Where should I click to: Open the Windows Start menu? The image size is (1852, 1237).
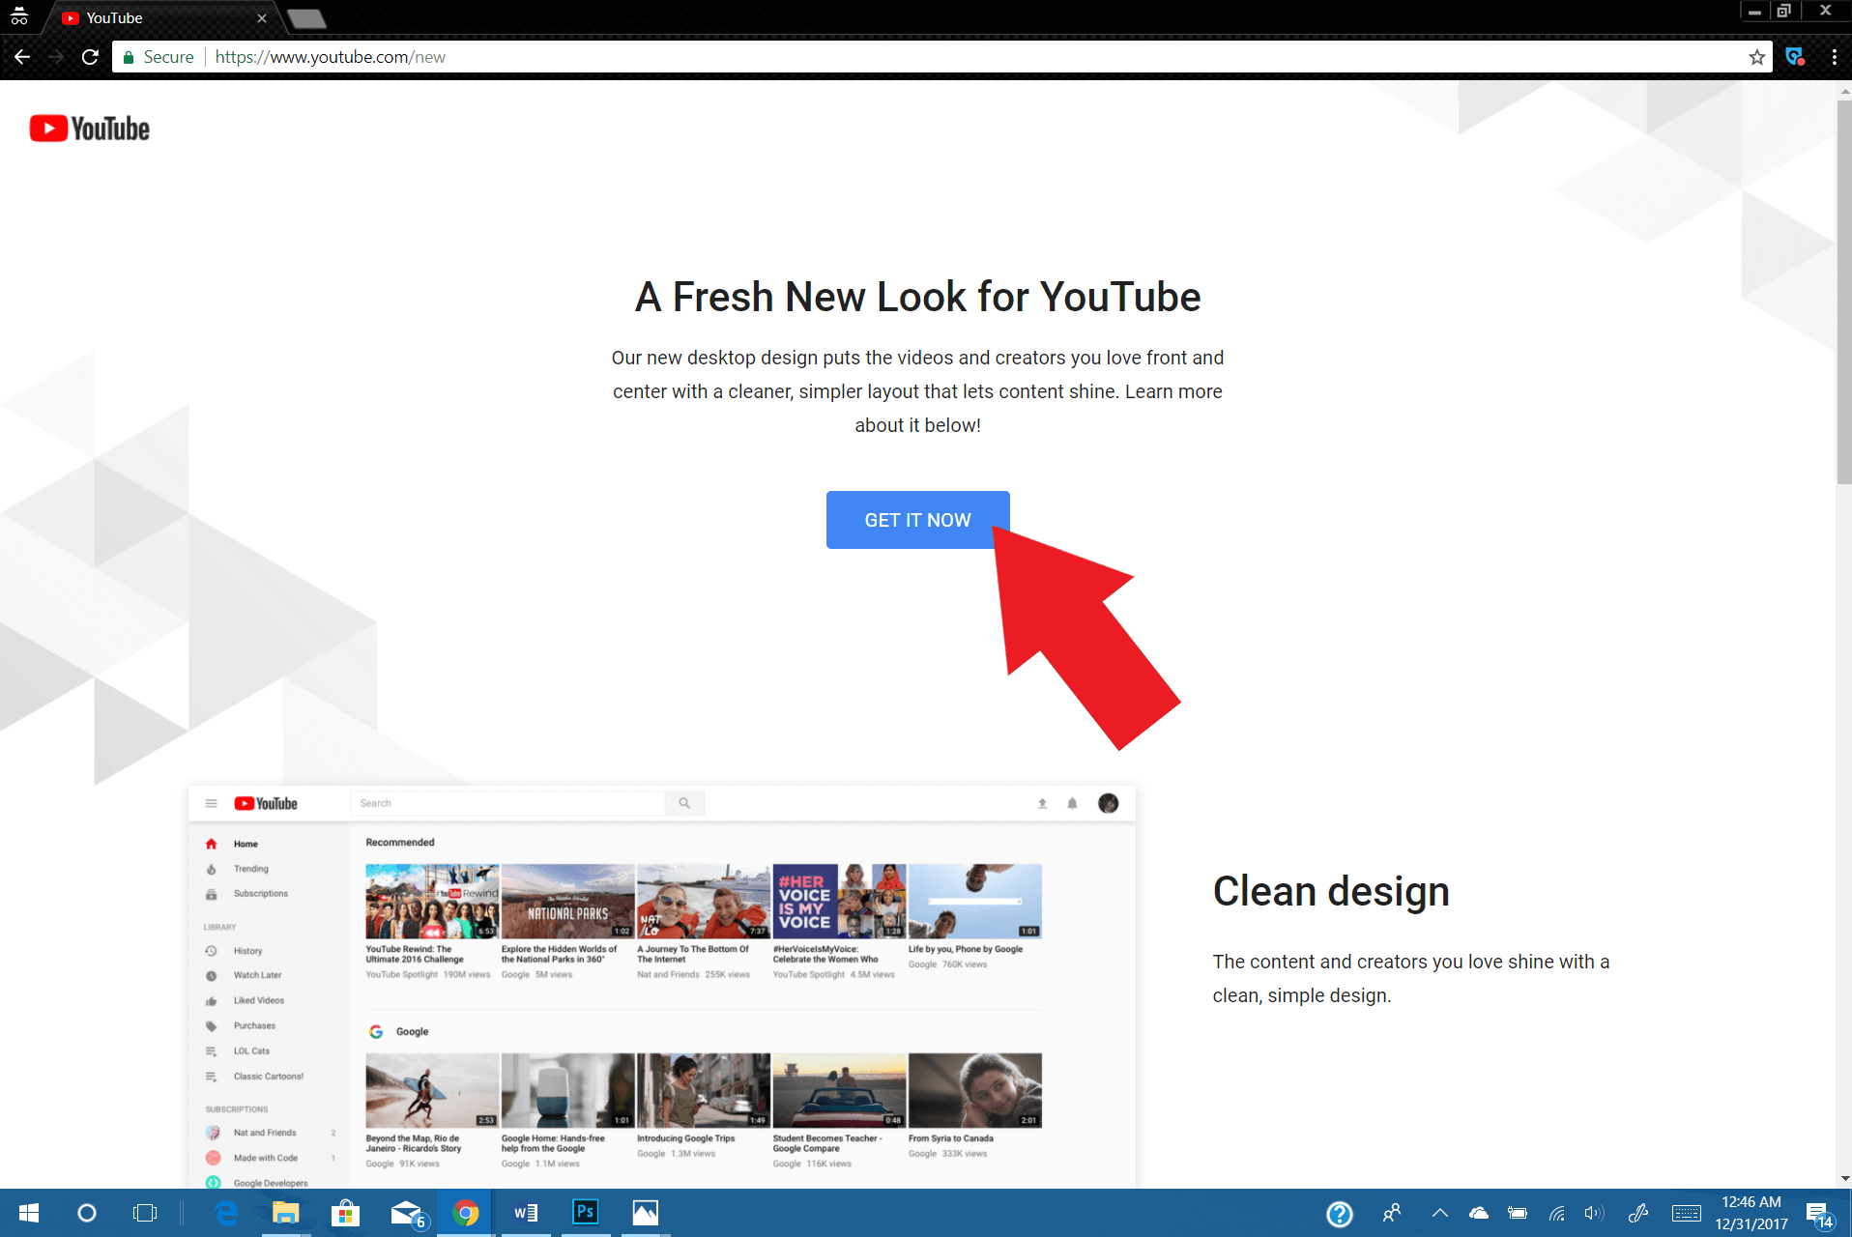tap(28, 1212)
